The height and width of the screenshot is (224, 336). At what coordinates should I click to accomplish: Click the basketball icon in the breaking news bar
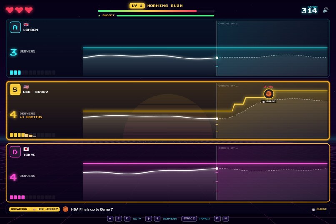[x=65, y=209]
